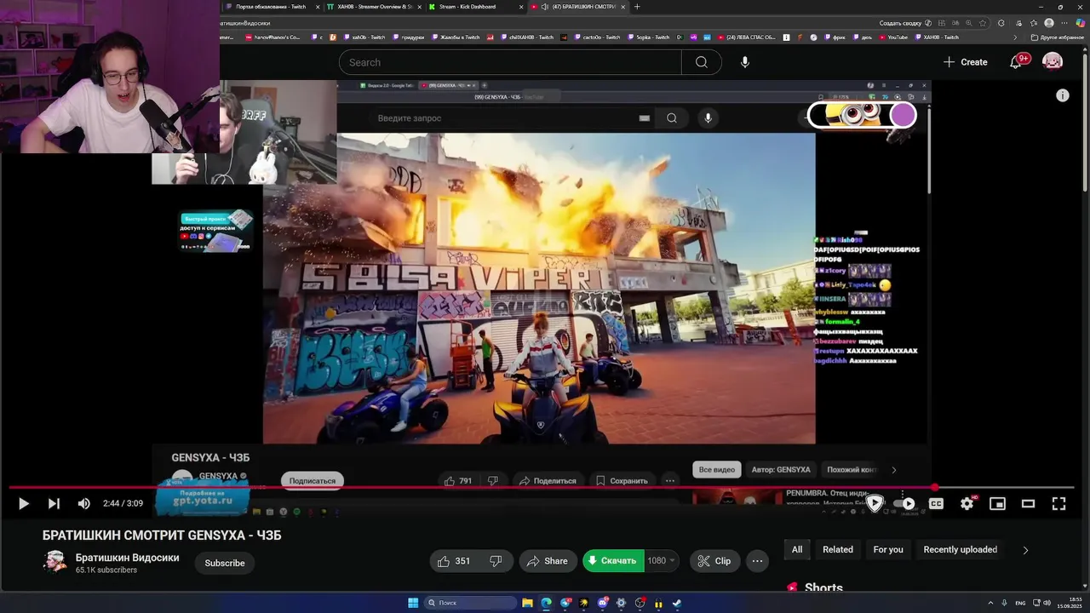Click the video info card icon
Image resolution: width=1090 pixels, height=613 pixels.
(x=1063, y=95)
